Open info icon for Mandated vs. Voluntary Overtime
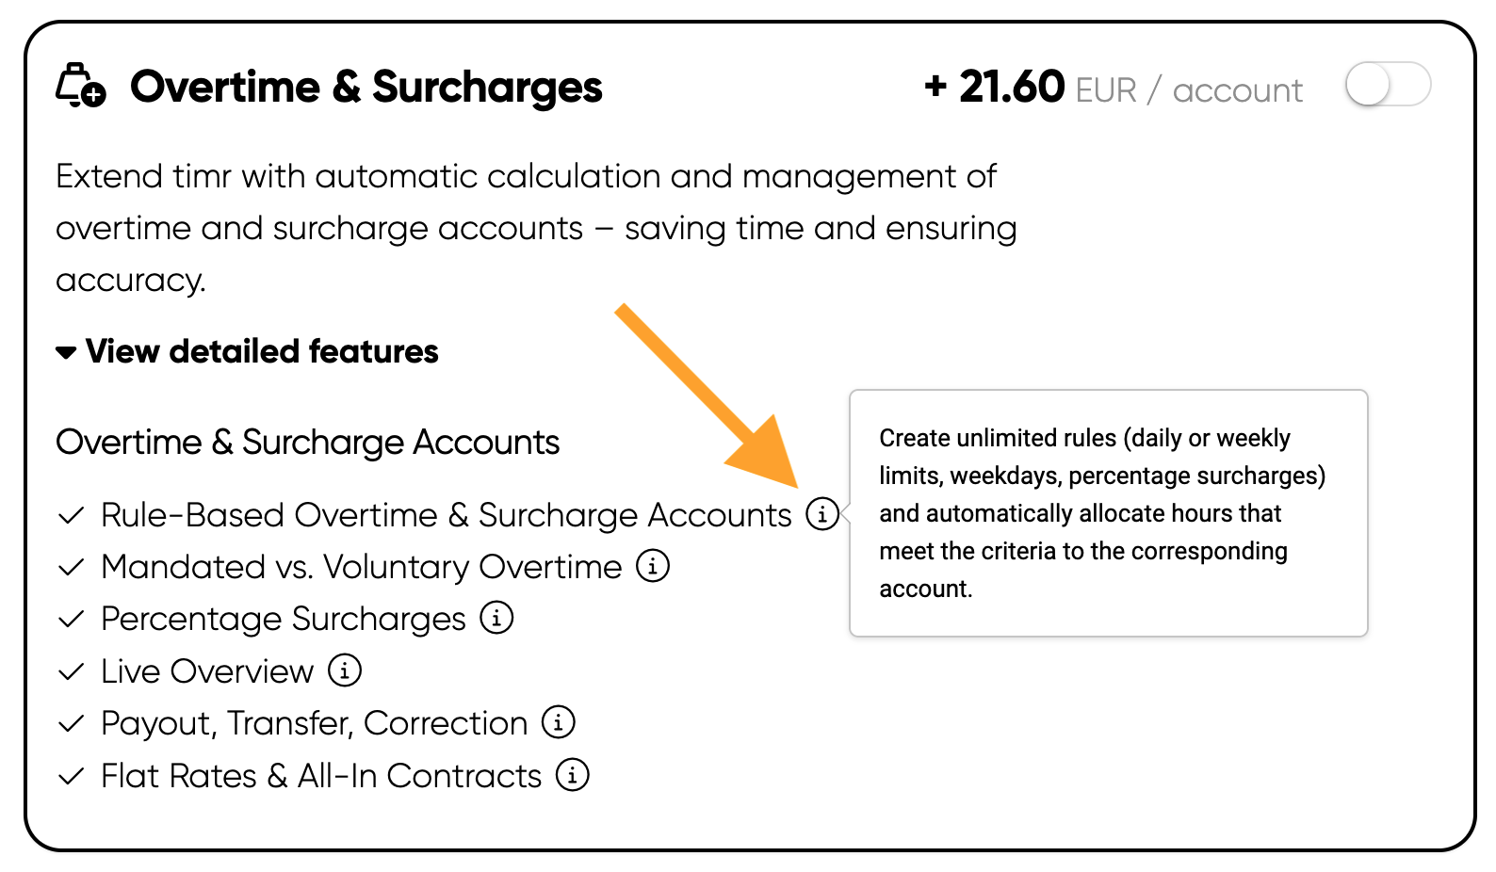Image resolution: width=1496 pixels, height=872 pixels. (x=653, y=566)
